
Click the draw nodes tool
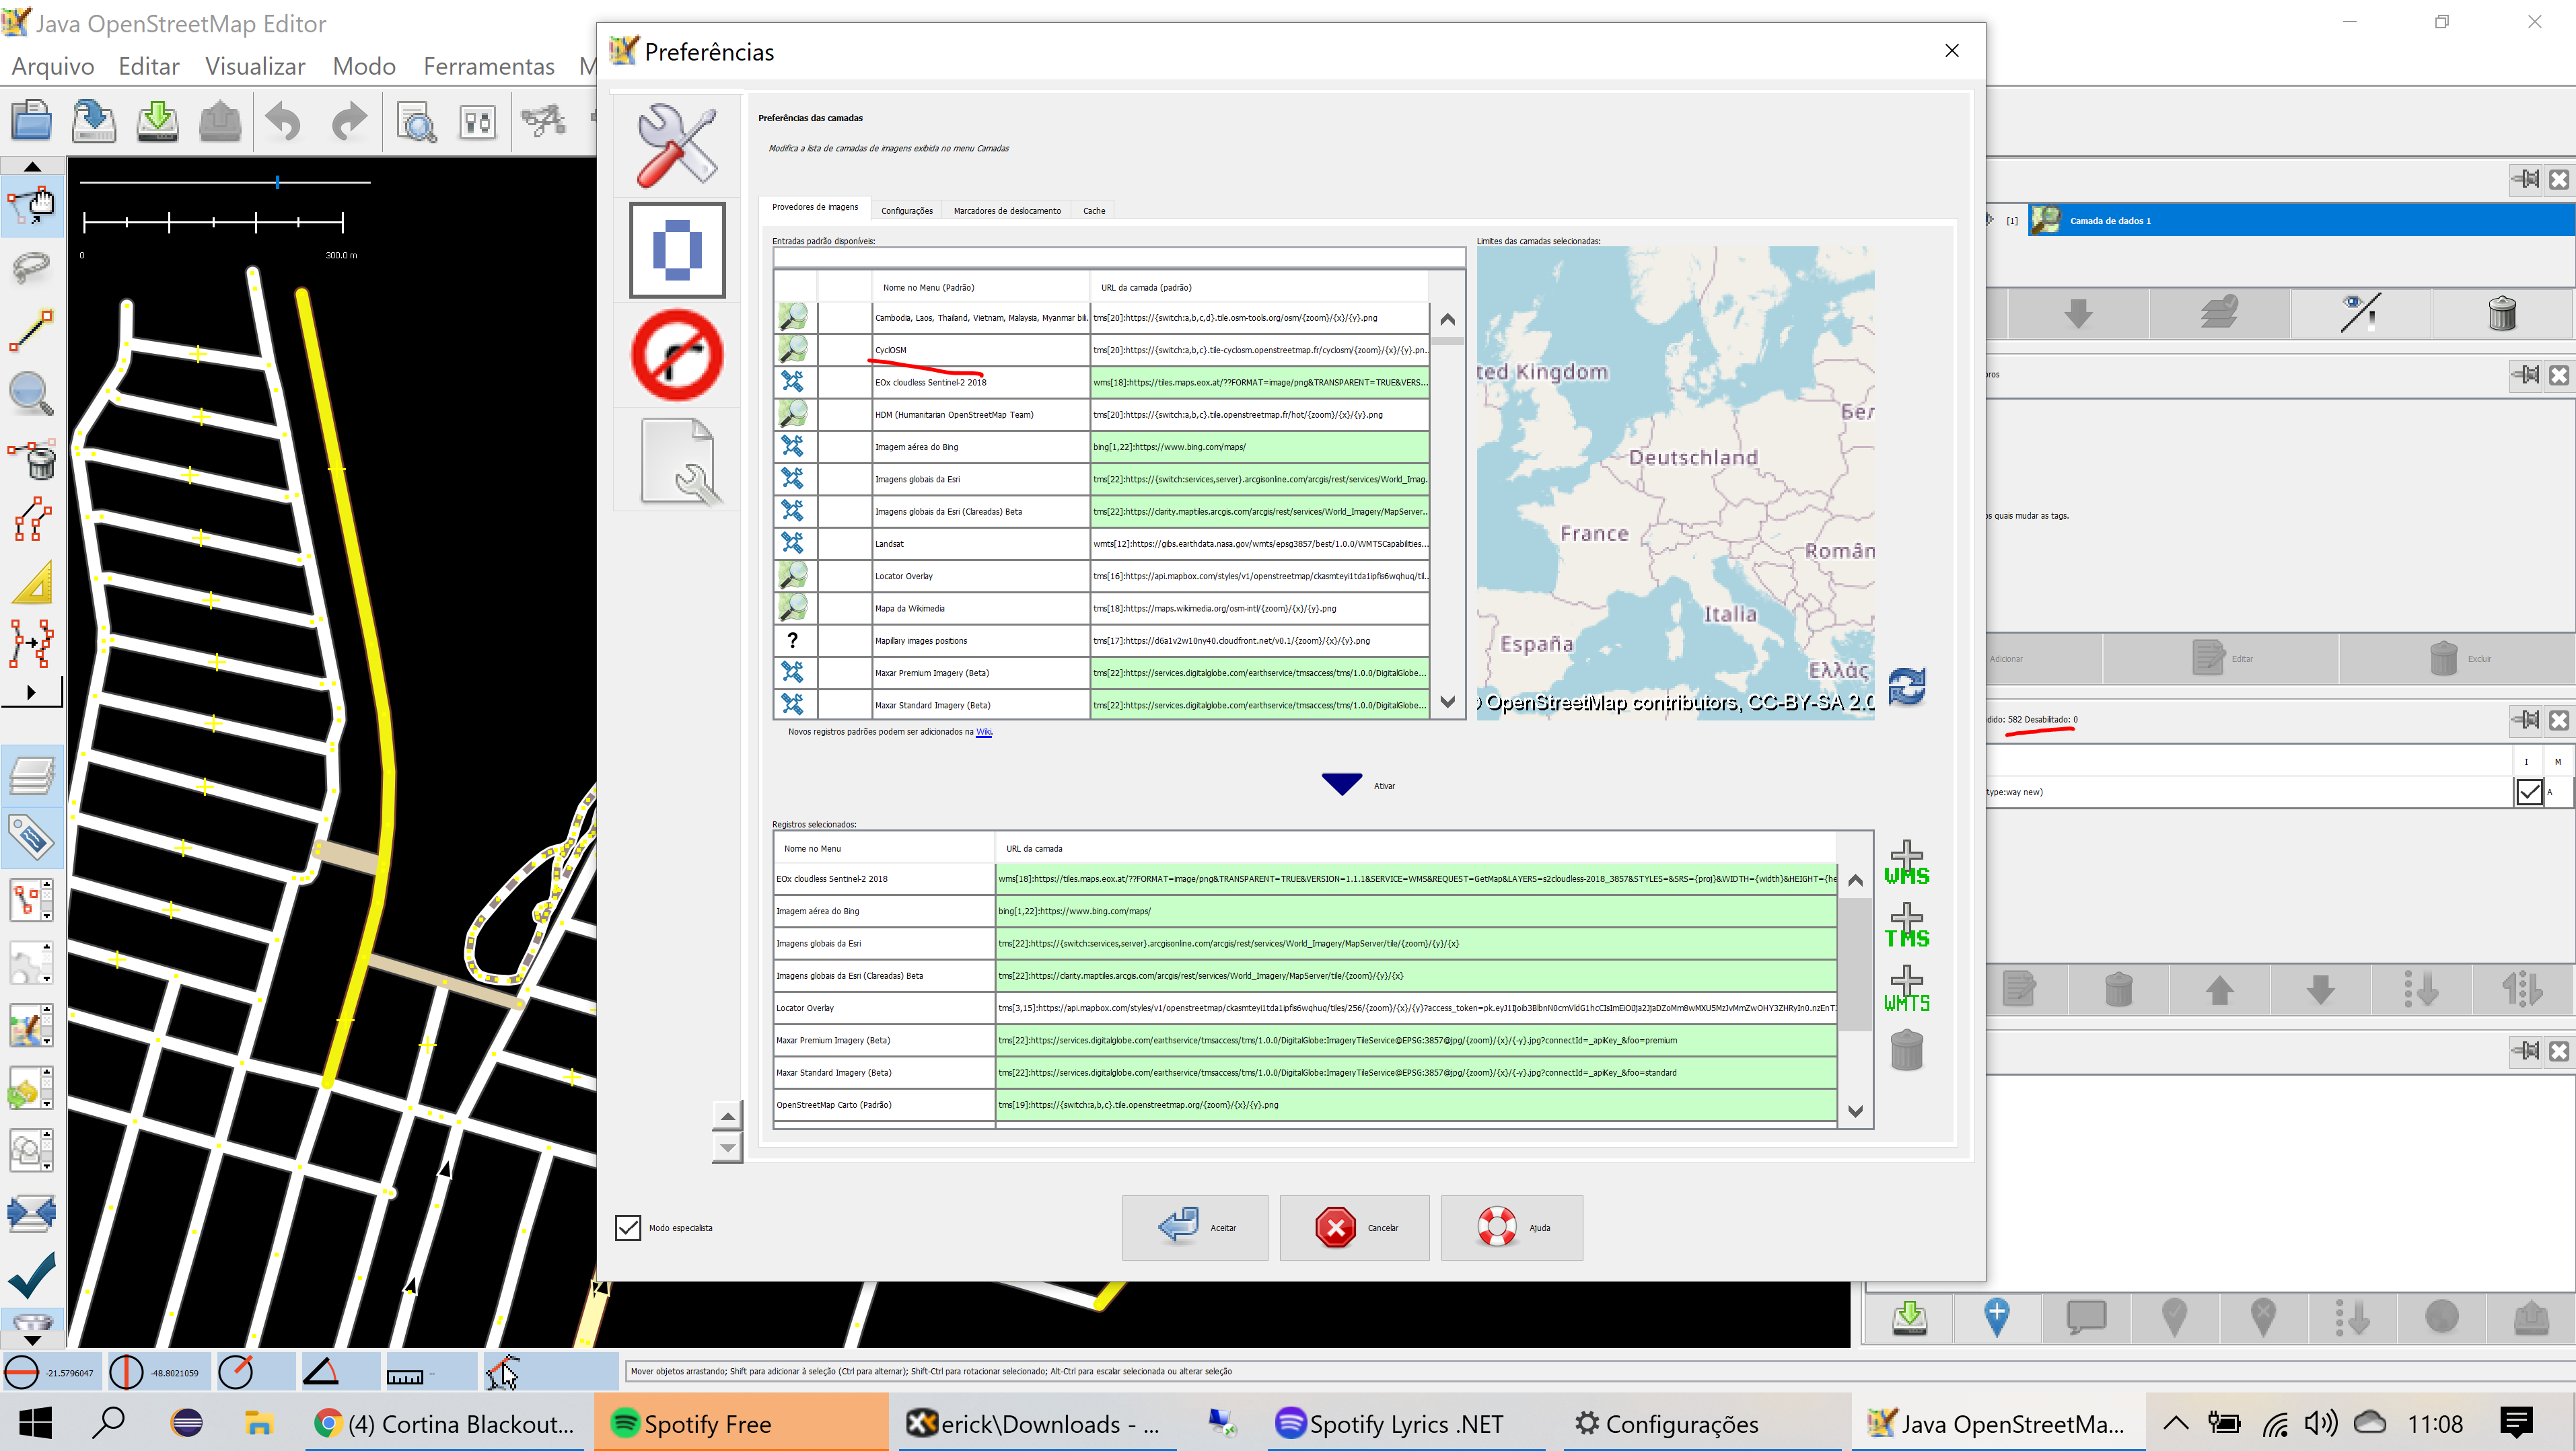(x=31, y=331)
